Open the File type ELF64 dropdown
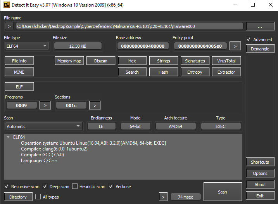 (x=27, y=46)
